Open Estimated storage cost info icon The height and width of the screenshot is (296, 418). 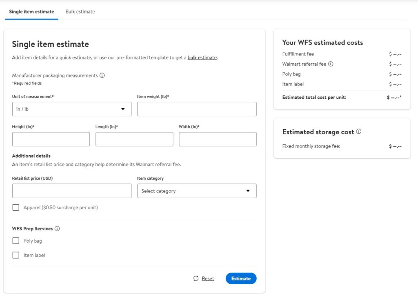click(x=359, y=132)
